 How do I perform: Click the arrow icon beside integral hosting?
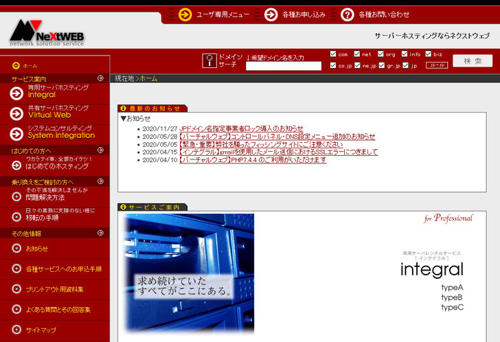[16, 93]
